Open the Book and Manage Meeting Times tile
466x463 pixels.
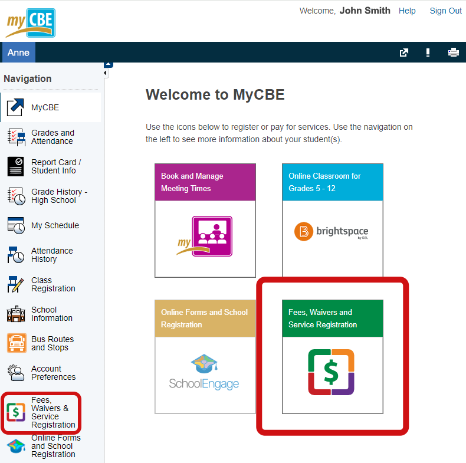point(205,220)
